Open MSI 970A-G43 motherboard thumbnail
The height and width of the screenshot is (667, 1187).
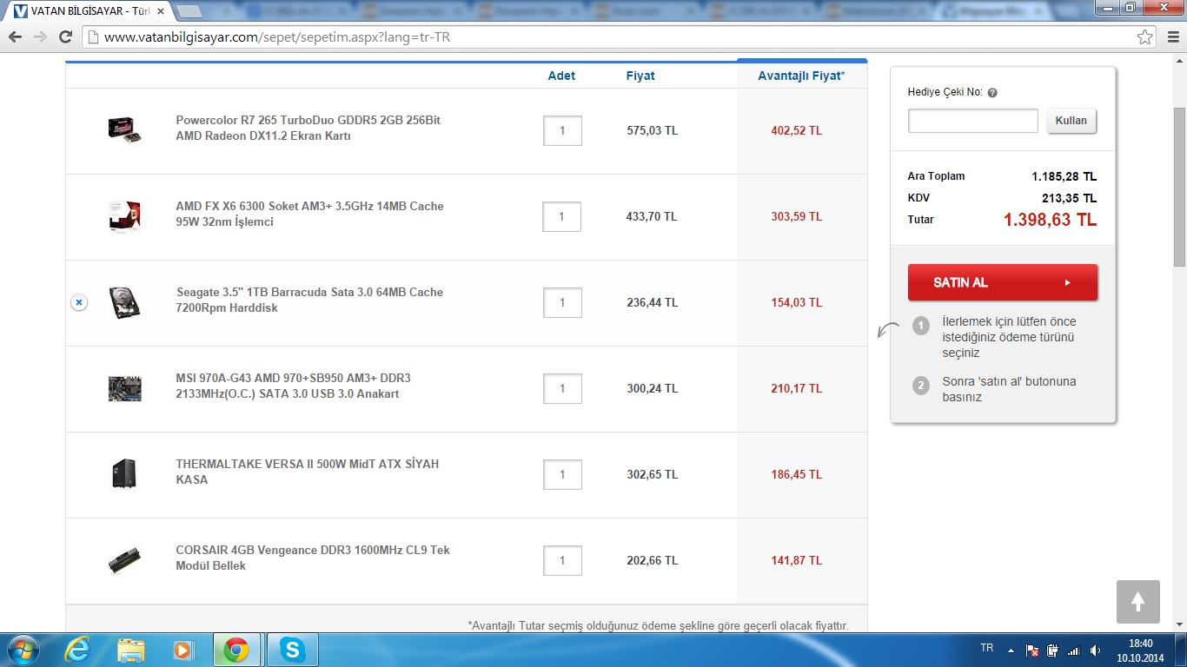[125, 388]
